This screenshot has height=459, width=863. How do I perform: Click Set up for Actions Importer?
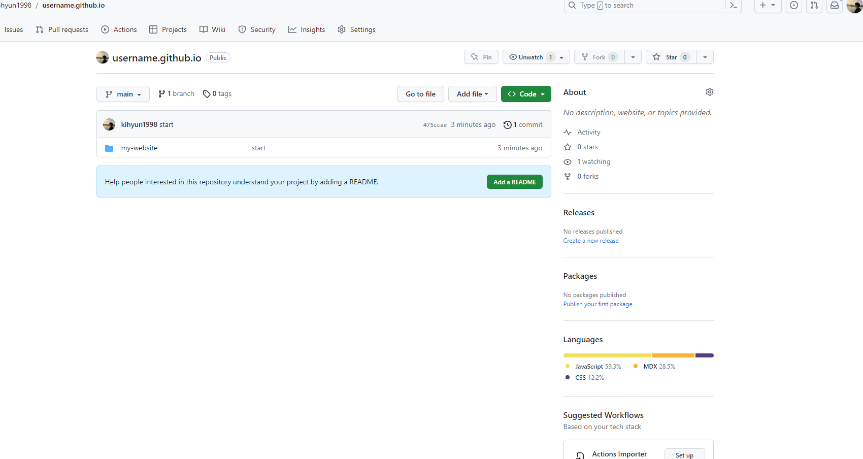(684, 455)
